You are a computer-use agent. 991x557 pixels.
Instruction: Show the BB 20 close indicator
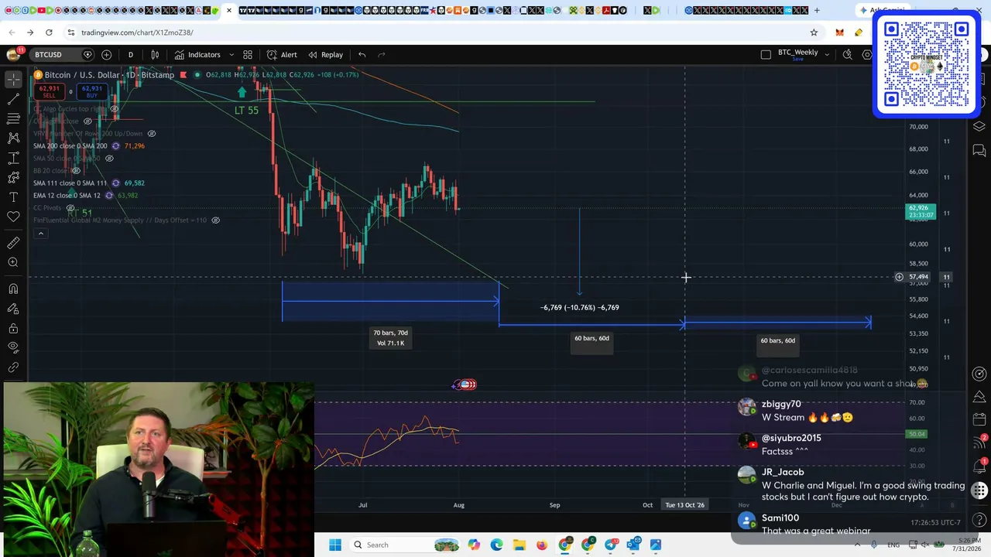pos(77,171)
